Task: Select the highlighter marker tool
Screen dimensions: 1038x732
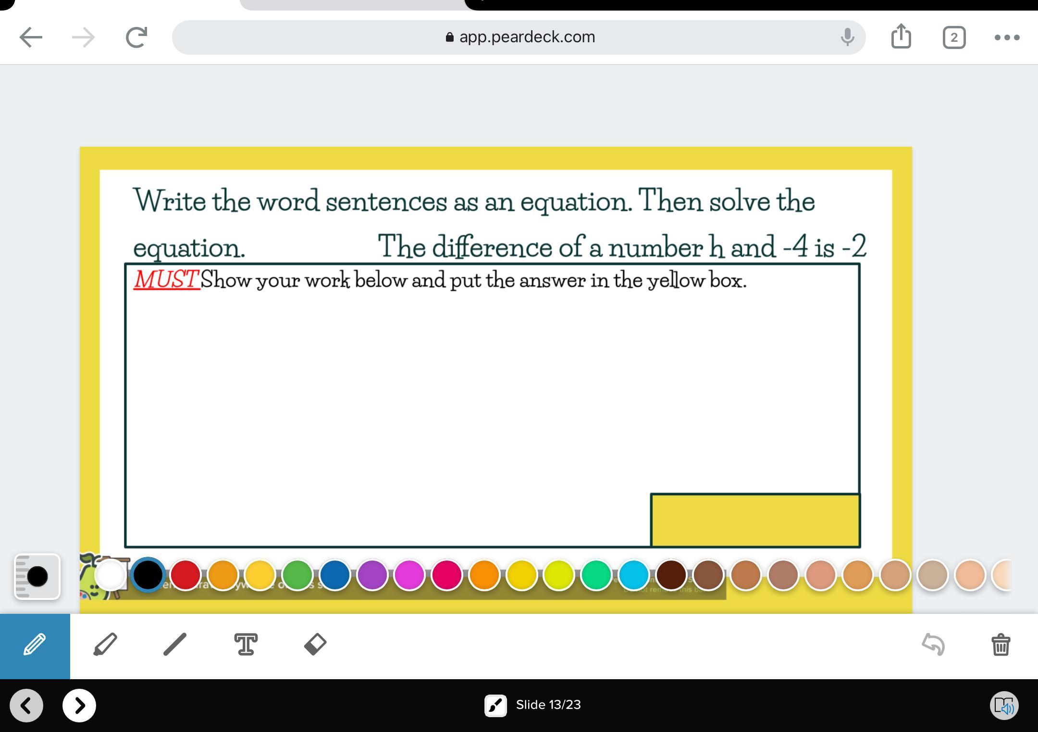Action: click(105, 645)
